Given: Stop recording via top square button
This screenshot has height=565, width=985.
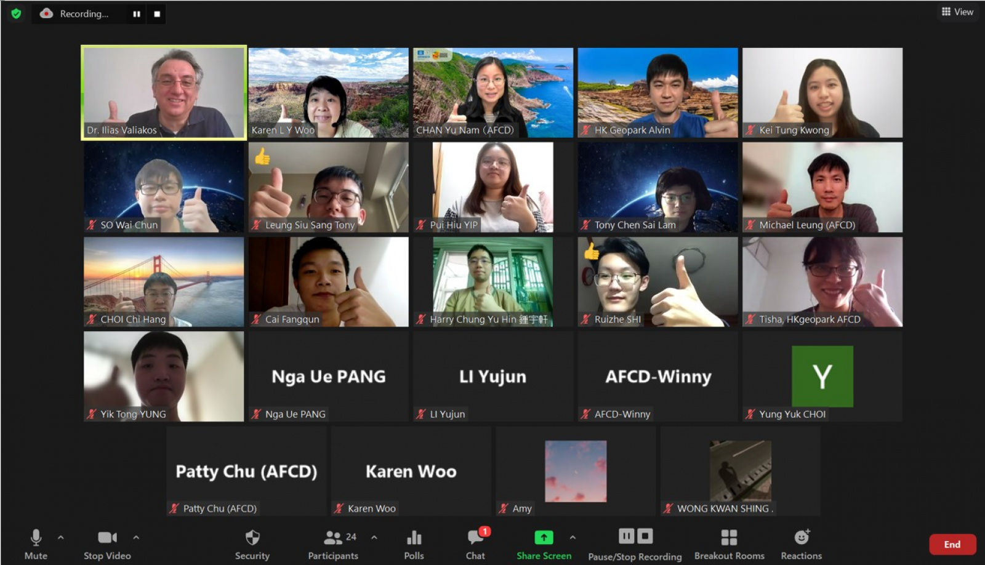Looking at the screenshot, I should click(157, 14).
